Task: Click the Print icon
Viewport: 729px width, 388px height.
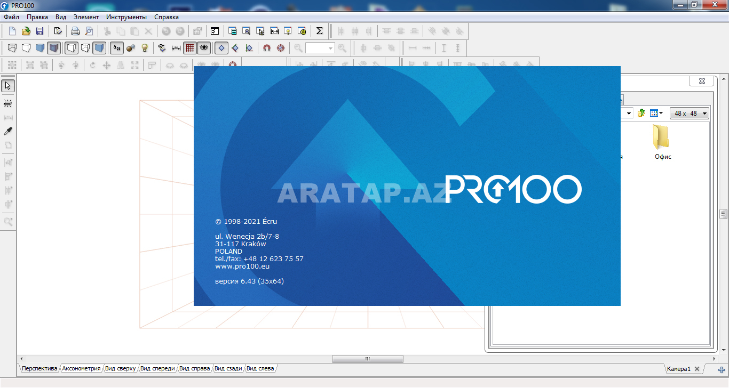Action: (75, 31)
